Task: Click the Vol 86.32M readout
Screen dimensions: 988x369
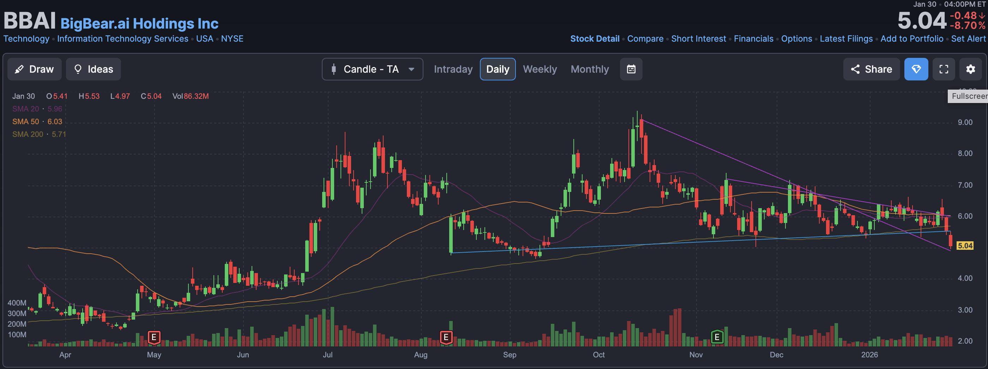Action: coord(191,96)
